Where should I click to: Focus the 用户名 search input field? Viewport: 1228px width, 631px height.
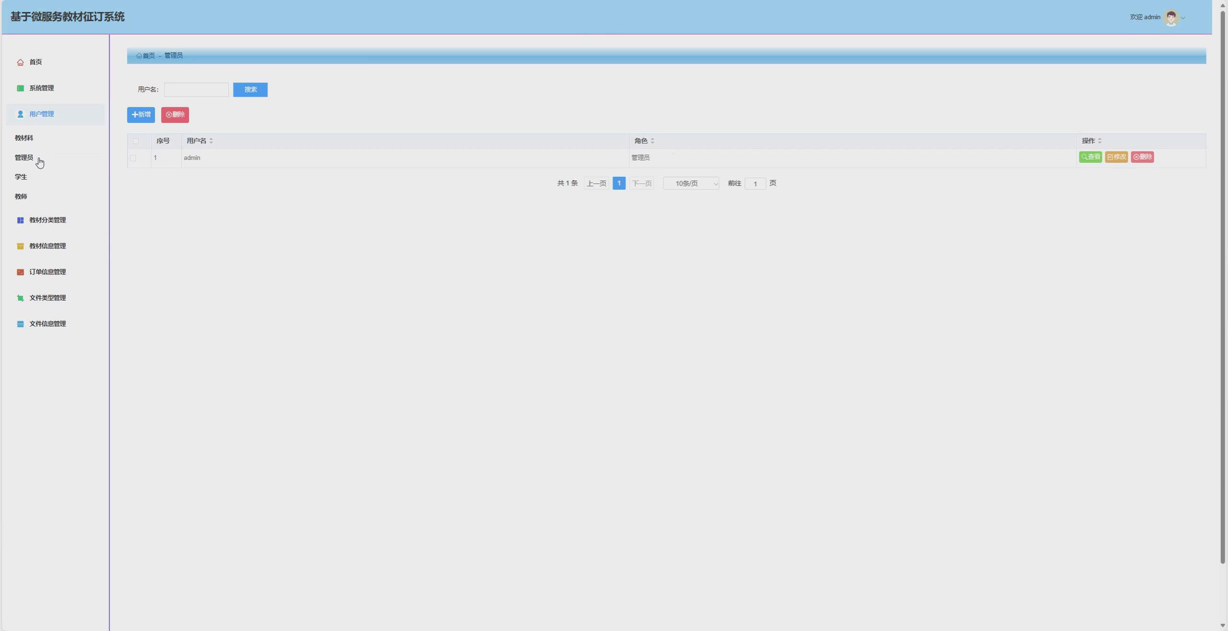pyautogui.click(x=196, y=90)
